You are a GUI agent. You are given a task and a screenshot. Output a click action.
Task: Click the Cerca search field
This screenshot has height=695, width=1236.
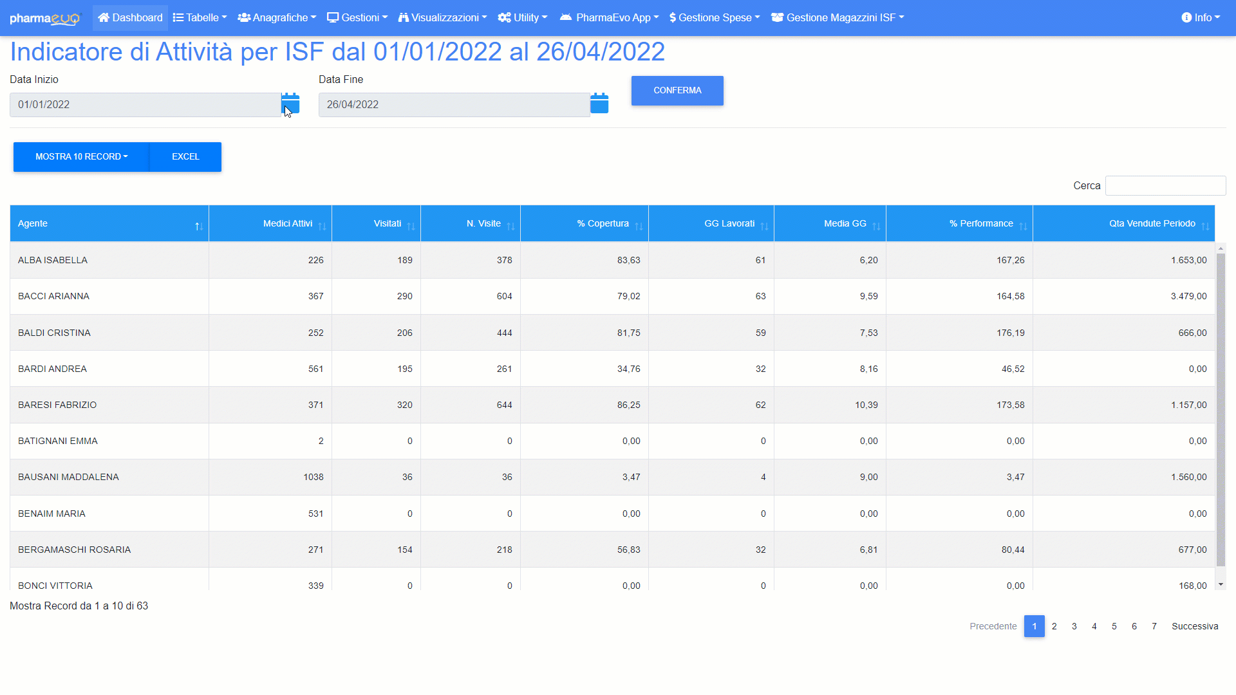coord(1165,186)
